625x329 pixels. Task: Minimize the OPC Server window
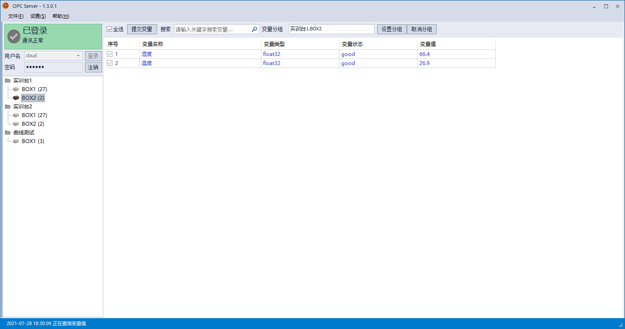[594, 6]
